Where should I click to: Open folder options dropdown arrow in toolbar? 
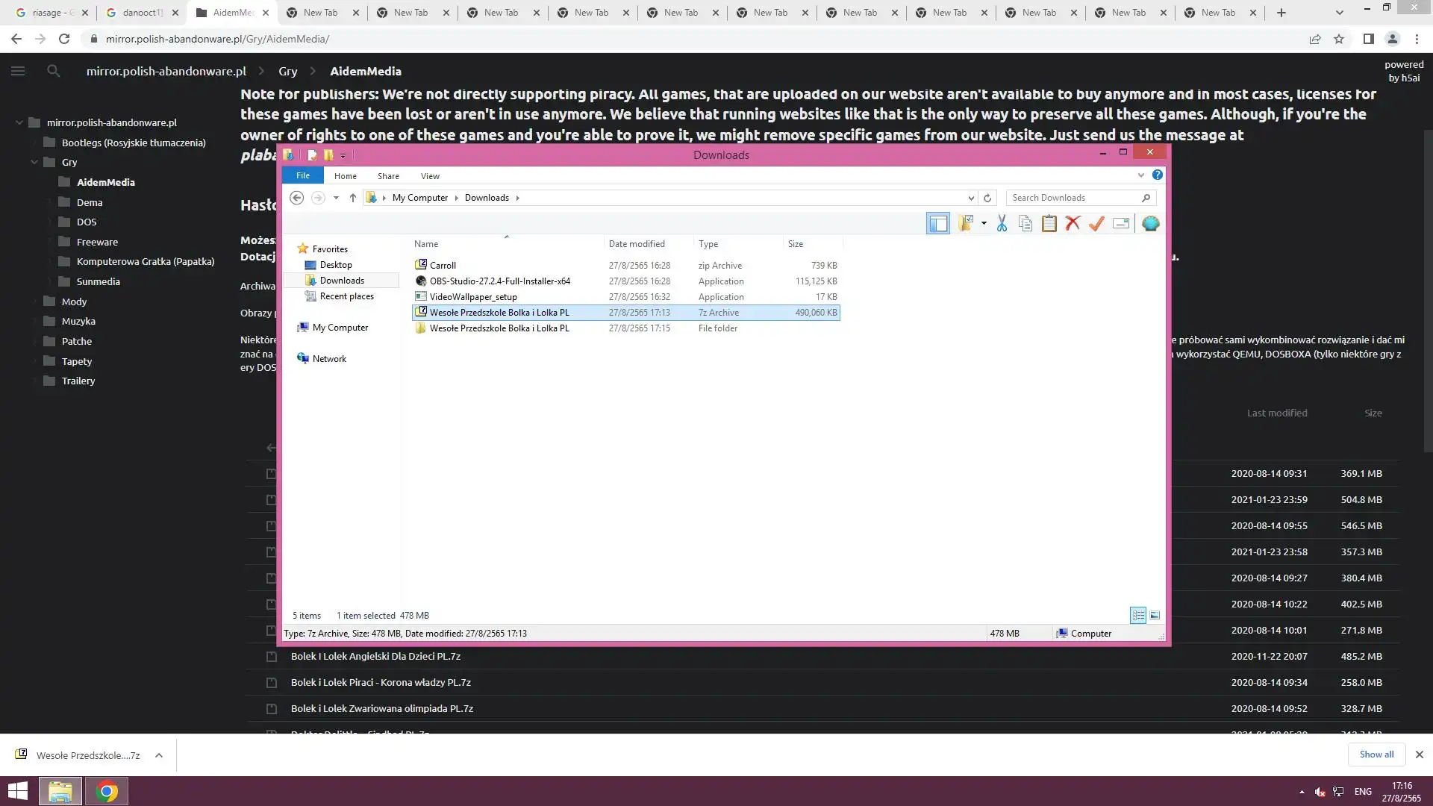click(984, 223)
